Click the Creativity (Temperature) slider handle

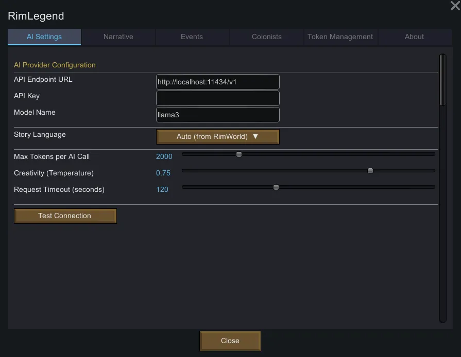click(x=370, y=171)
